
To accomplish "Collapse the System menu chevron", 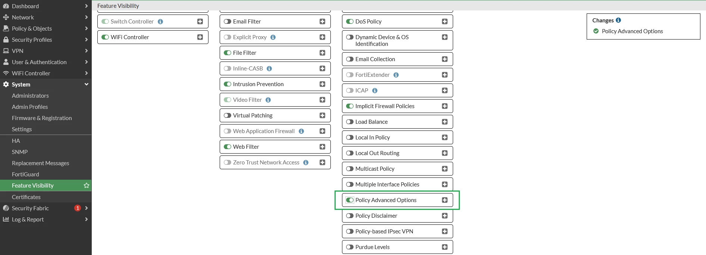I will tap(87, 84).
